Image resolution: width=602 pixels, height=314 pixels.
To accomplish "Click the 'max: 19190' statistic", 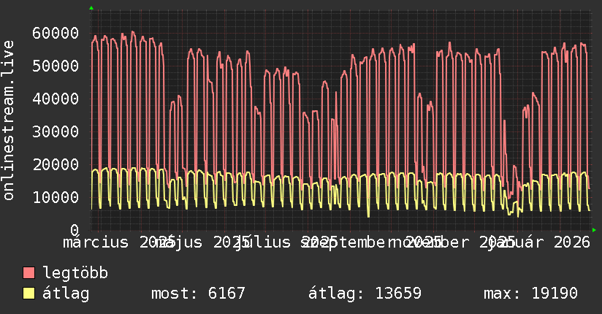I will coord(530,294).
